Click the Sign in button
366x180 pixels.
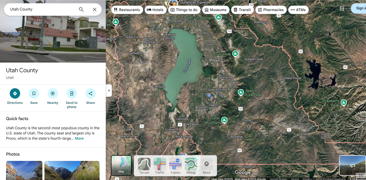(359, 8)
